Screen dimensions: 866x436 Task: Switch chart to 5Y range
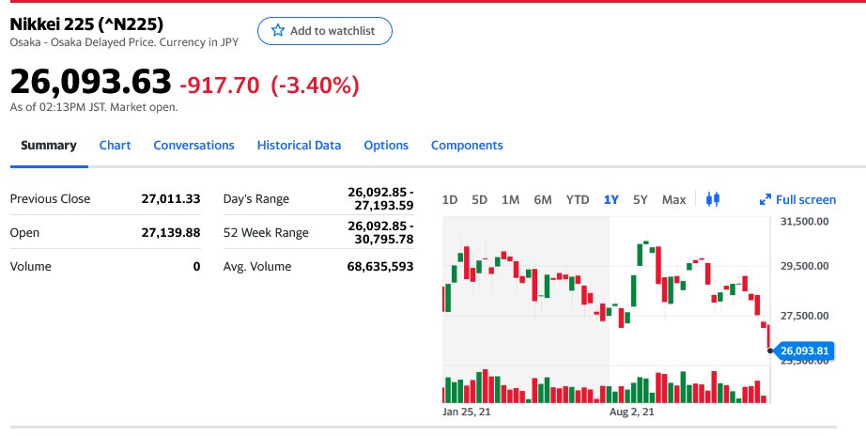[x=641, y=199]
